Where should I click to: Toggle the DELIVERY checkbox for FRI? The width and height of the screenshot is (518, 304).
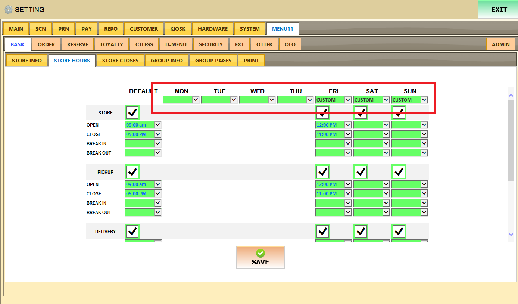tap(323, 231)
